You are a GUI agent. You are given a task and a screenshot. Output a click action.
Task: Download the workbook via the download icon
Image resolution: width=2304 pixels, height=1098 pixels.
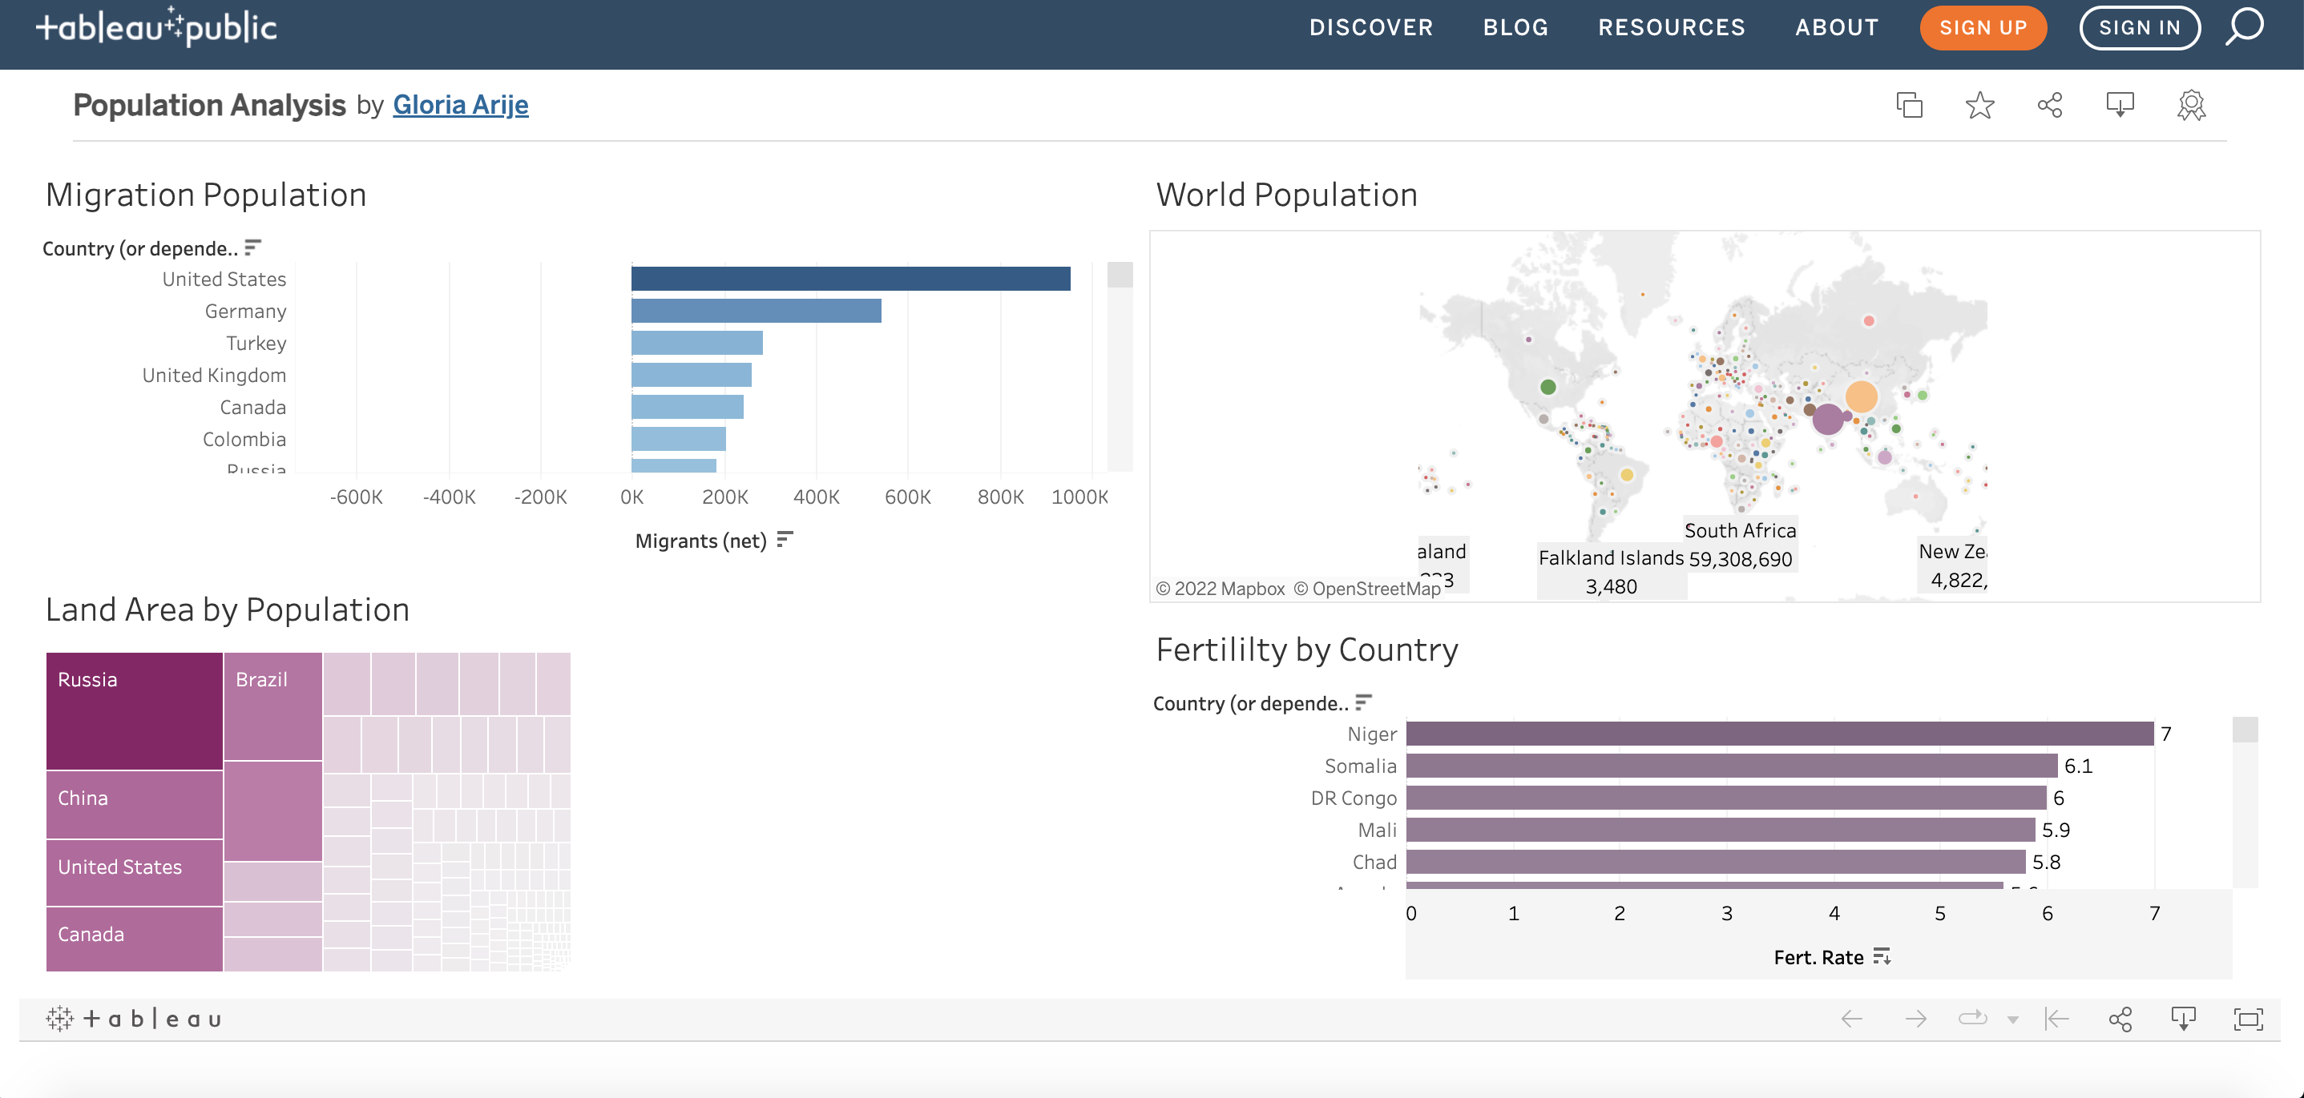click(x=2119, y=105)
